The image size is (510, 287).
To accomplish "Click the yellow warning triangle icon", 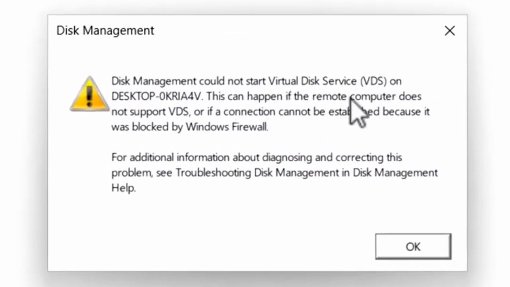I will pos(90,95).
